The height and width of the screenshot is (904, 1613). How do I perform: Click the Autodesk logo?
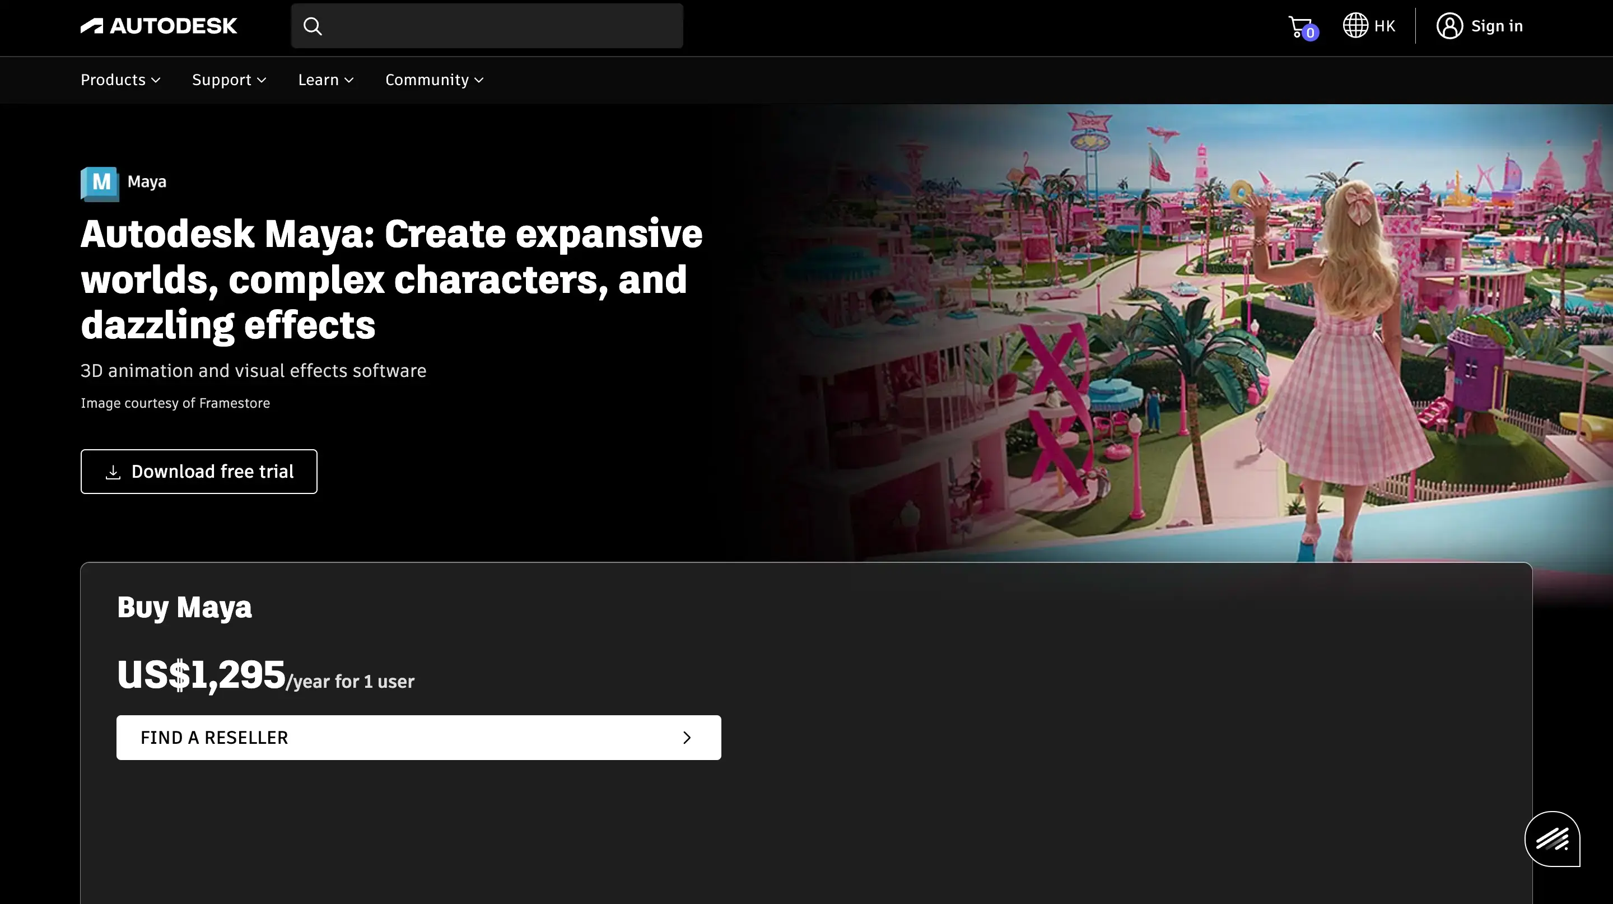click(158, 26)
